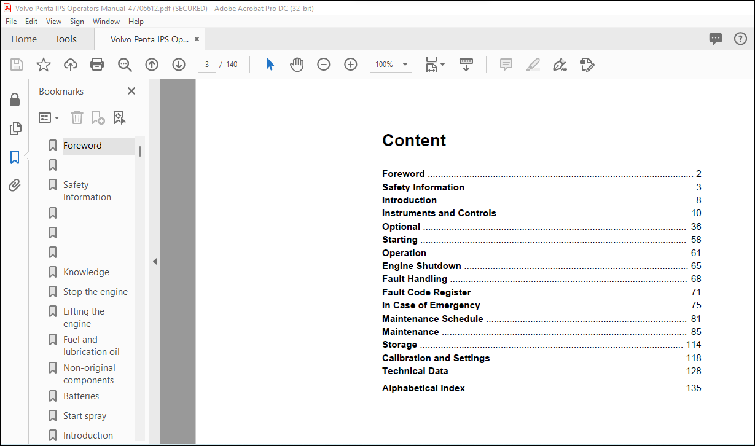Screen dimensions: 755x446
Task: Click Technical Data contents entry
Action: [541, 371]
